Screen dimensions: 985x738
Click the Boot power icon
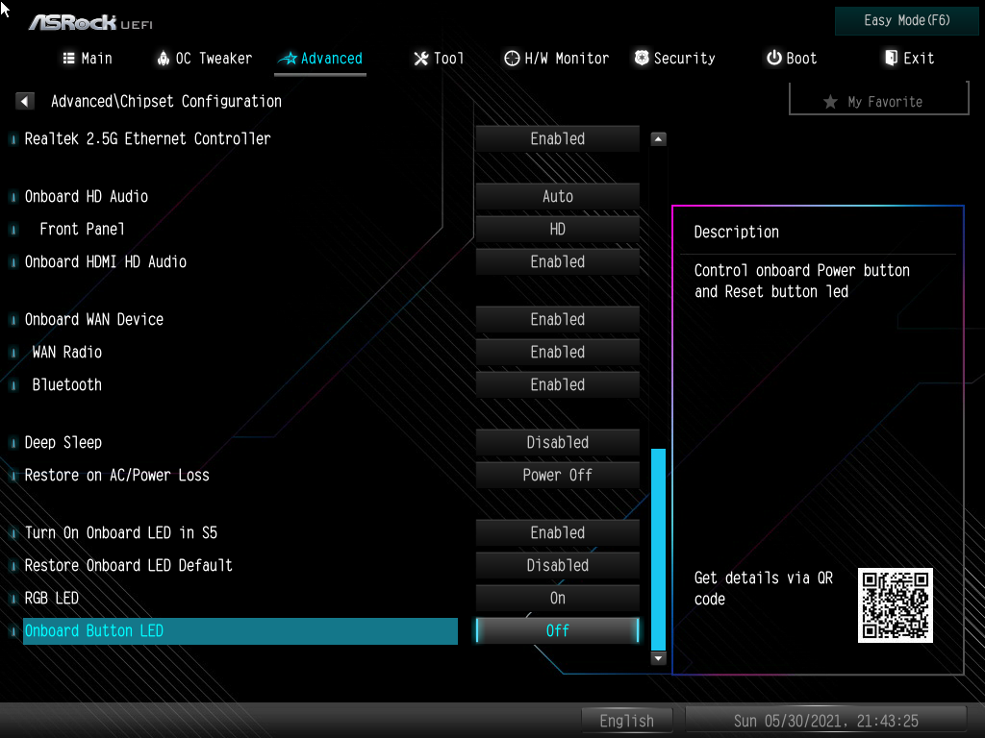pos(774,58)
